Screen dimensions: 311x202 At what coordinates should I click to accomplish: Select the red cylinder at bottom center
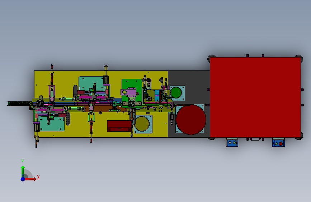[x=91, y=128]
